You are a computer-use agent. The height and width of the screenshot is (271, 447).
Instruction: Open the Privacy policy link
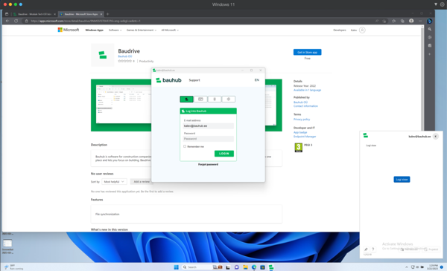click(x=302, y=120)
